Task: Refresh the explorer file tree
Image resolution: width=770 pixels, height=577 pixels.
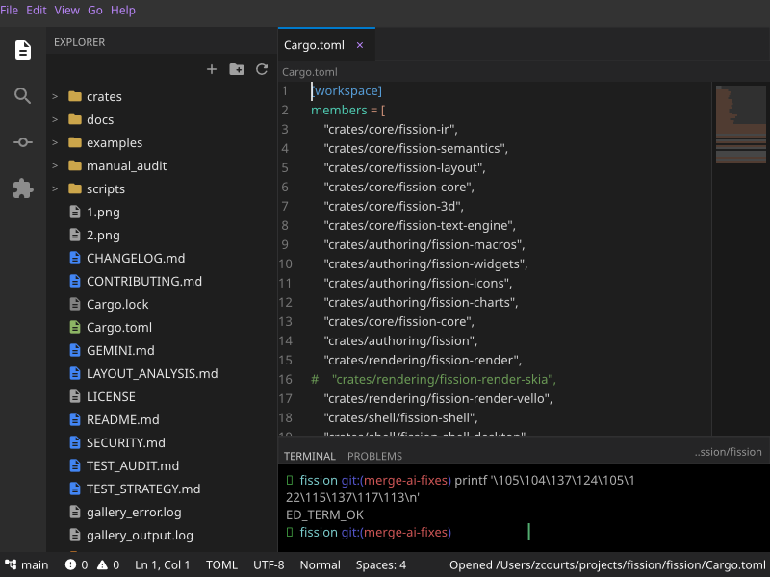Action: 262,69
